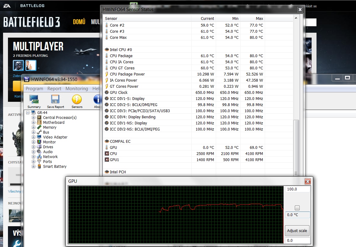The image size is (356, 247).
Task: Click the Motherboard icon in the tree
Action: point(39,123)
